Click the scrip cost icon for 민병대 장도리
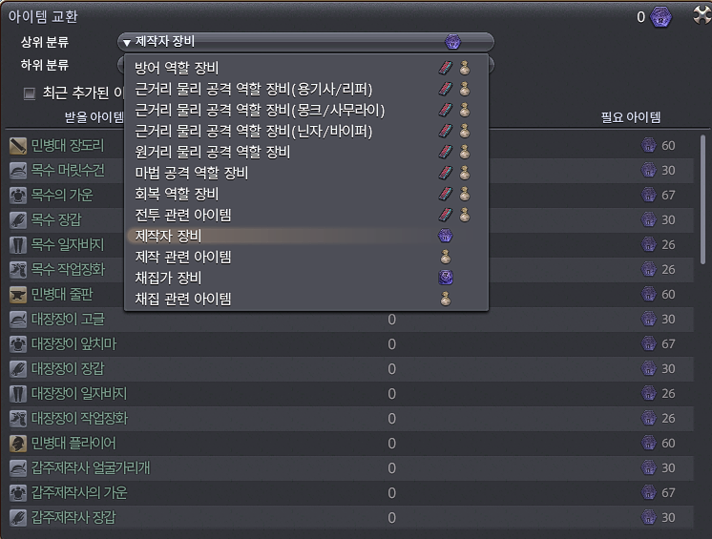Viewport: 712px width, 539px height. click(x=648, y=146)
